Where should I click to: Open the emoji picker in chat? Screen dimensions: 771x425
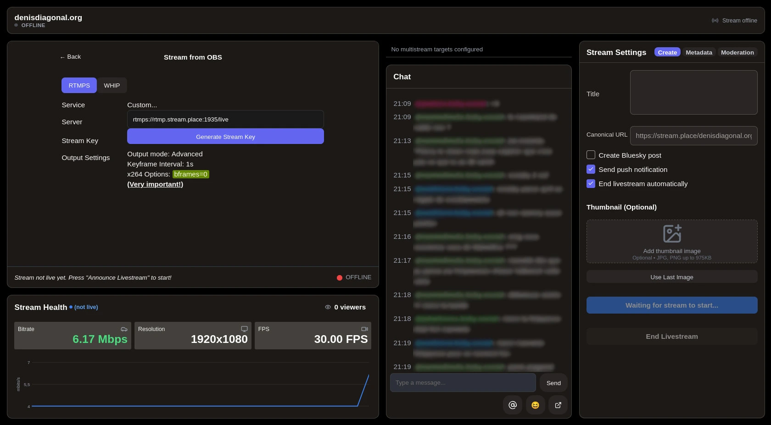[x=535, y=405]
